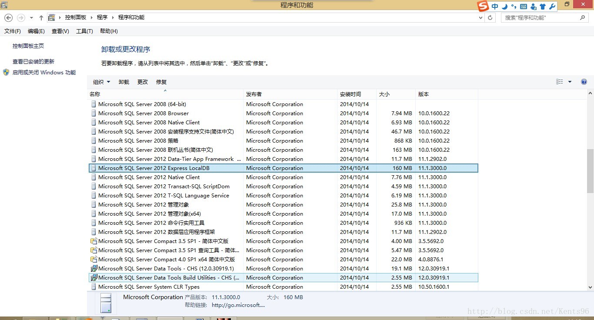The image size is (594, 320).
Task: Open the 工具(T) menu
Action: (x=84, y=31)
